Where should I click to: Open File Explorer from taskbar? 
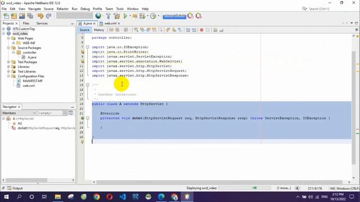click(57, 196)
